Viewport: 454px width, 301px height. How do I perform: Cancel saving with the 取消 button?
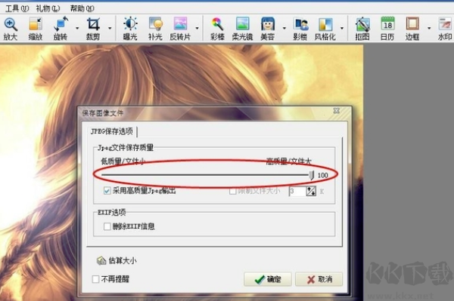point(319,279)
